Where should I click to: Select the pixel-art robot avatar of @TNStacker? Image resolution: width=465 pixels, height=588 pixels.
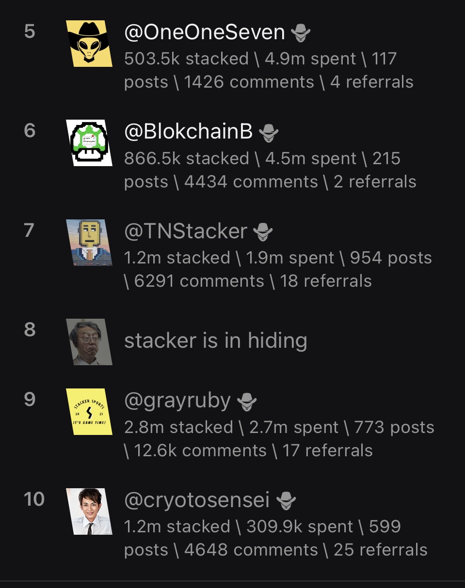pos(89,242)
